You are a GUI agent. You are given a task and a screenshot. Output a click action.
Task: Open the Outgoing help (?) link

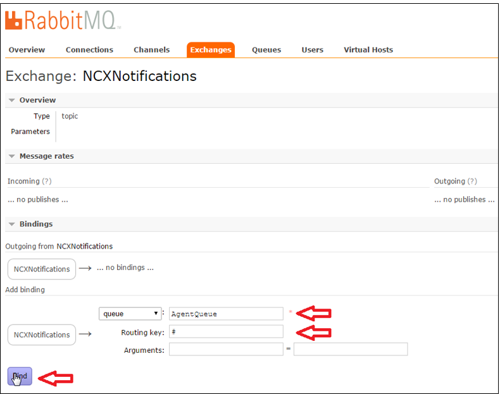pyautogui.click(x=472, y=182)
